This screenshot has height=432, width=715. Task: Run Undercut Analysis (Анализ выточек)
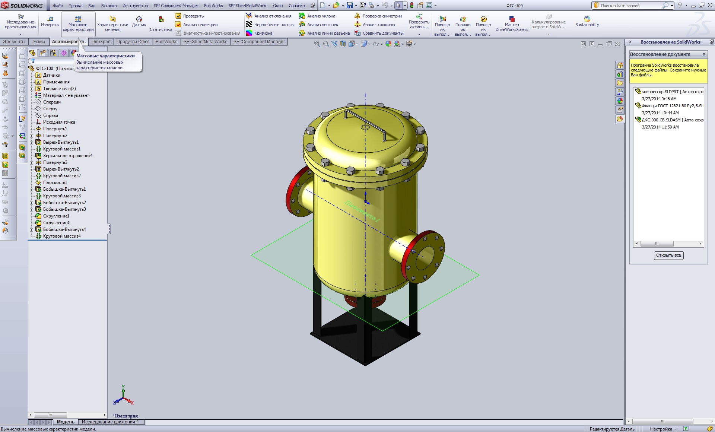tap(318, 25)
